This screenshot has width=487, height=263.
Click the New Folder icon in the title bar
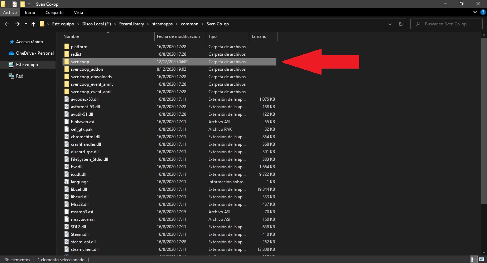[x=23, y=4]
